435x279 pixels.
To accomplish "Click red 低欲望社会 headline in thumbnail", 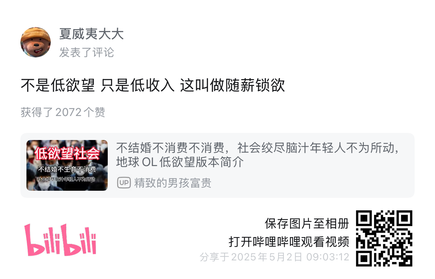I will (67, 153).
